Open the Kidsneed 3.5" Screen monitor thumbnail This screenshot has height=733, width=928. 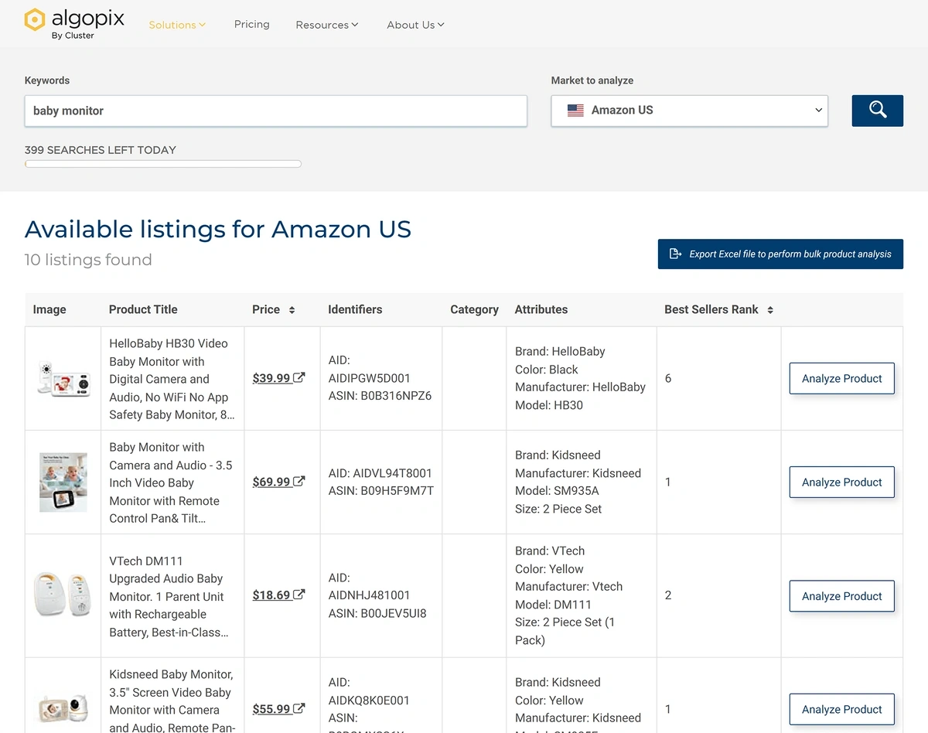[63, 709]
